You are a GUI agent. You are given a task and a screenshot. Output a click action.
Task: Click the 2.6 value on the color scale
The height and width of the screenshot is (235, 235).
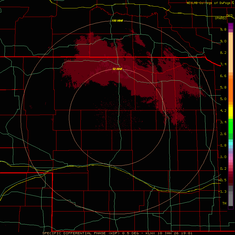pos(223,134)
